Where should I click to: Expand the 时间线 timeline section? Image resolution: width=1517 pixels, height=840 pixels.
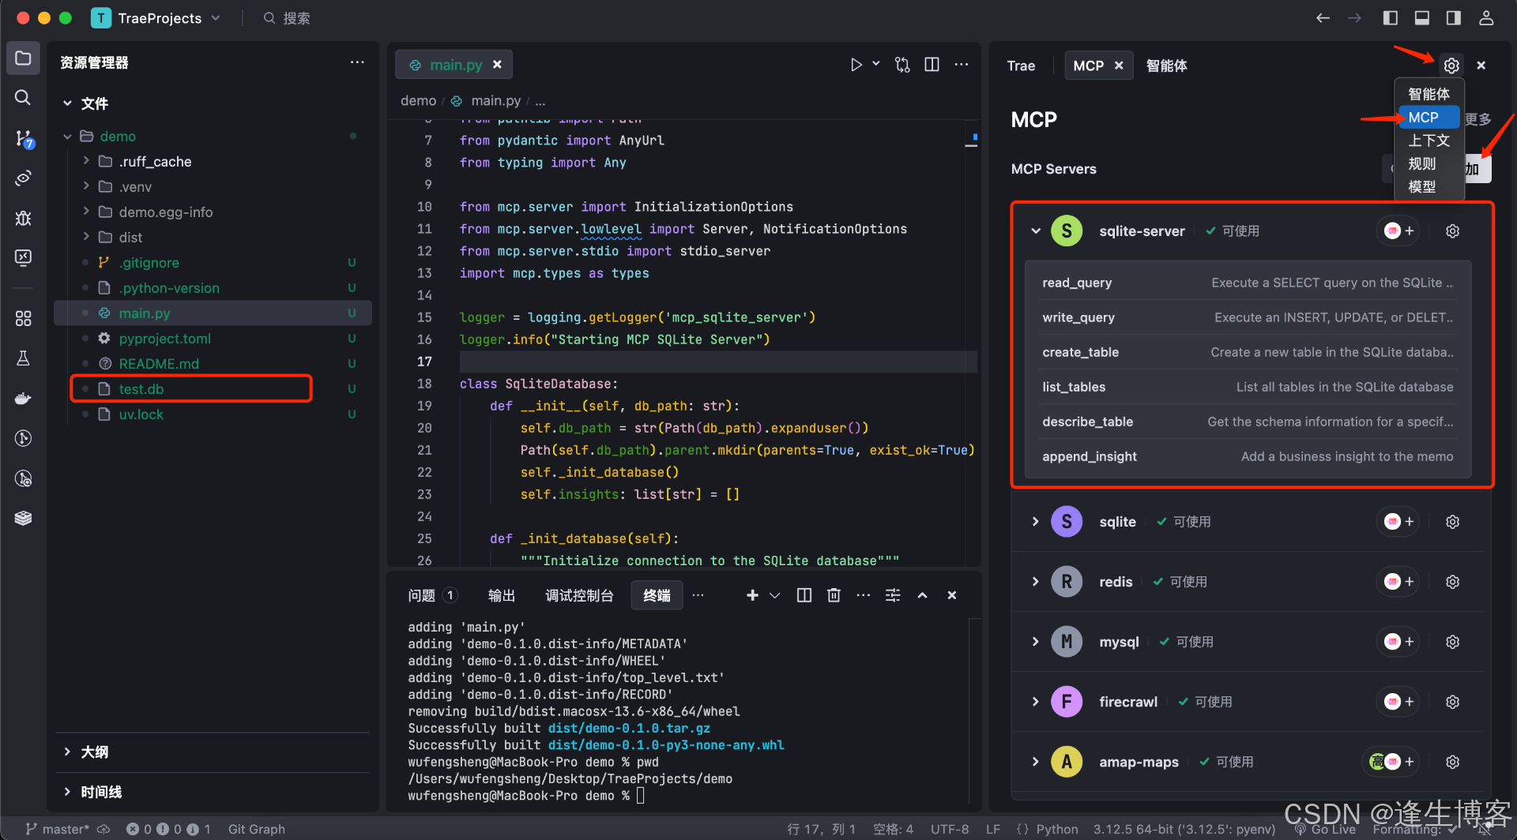67,792
